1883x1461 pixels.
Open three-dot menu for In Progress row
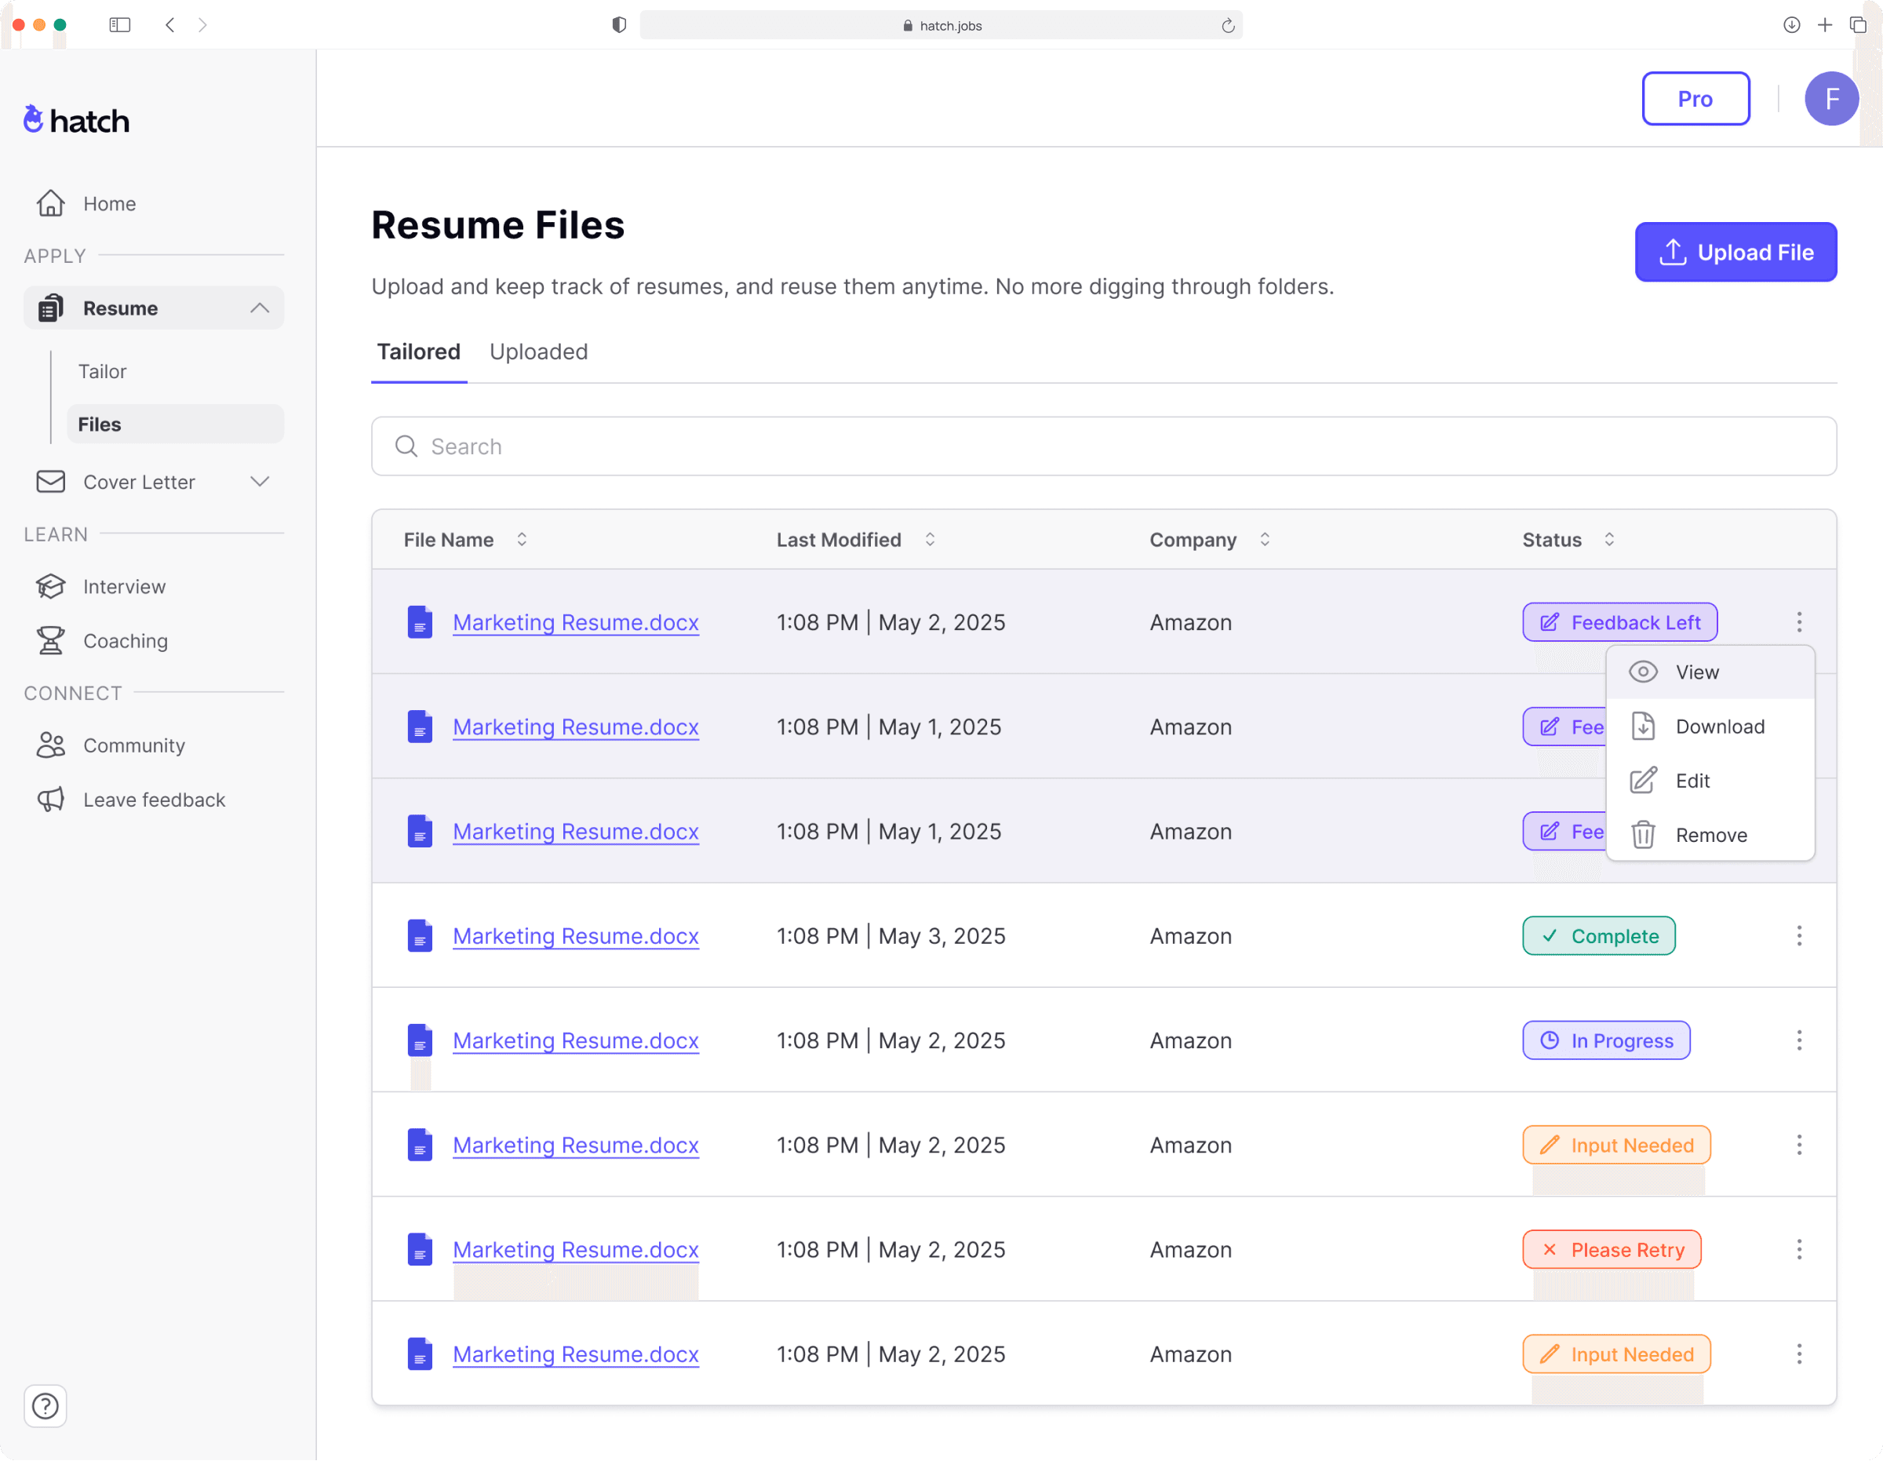(1798, 1040)
